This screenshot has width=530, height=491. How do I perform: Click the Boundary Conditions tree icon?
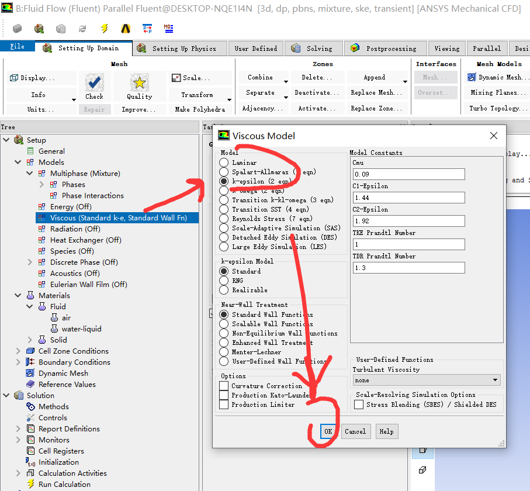(x=30, y=362)
